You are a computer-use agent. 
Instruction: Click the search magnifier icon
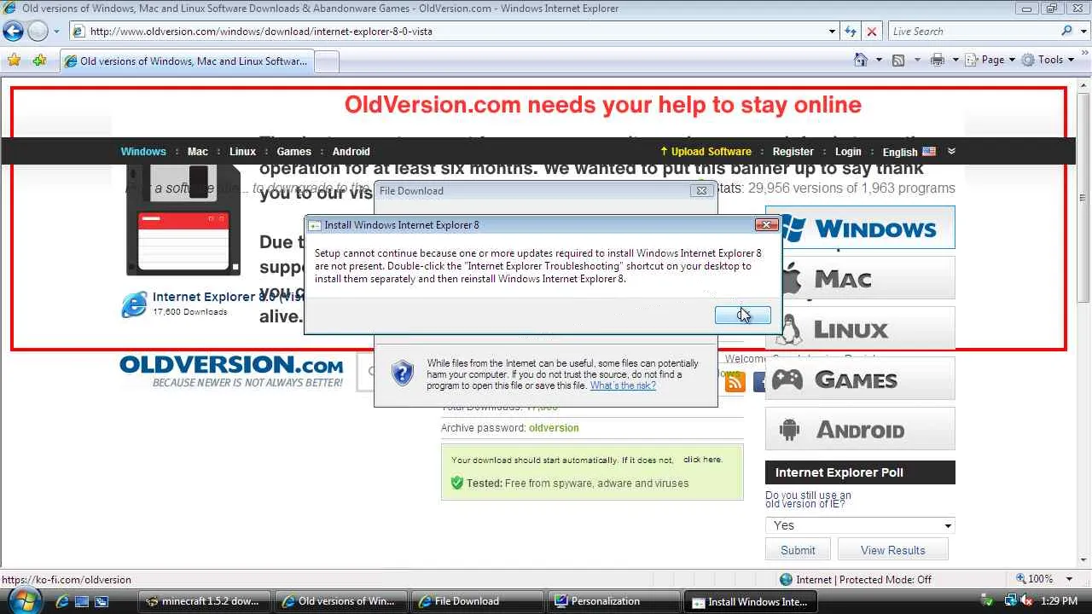(x=1066, y=32)
